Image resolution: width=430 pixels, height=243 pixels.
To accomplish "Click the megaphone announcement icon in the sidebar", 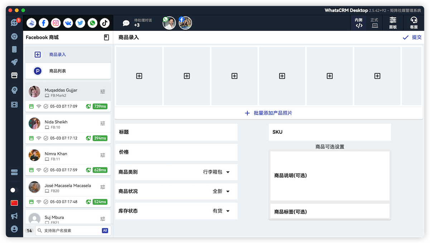I will point(14,215).
